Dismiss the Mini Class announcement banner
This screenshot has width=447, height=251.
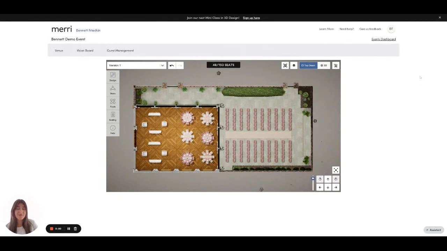[x=440, y=17]
